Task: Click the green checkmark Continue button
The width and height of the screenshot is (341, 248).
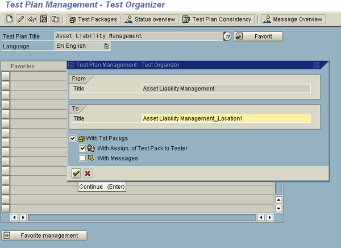Action: (76, 173)
